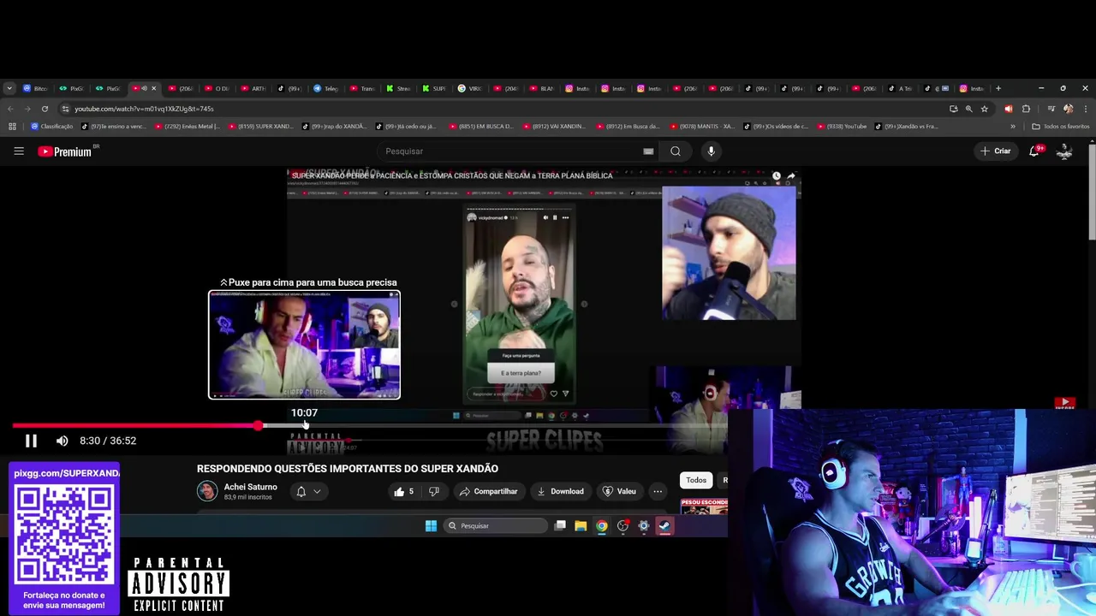
Task: Open the zoom magnifier icon in address bar
Action: 968,109
